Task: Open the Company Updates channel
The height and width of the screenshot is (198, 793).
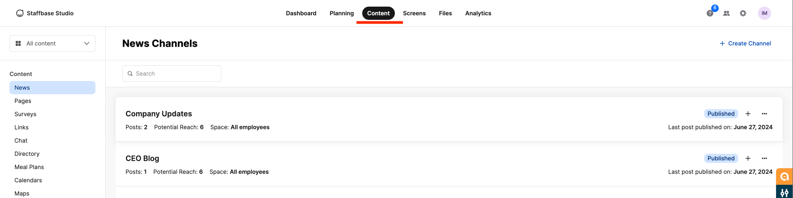Action: (x=159, y=114)
